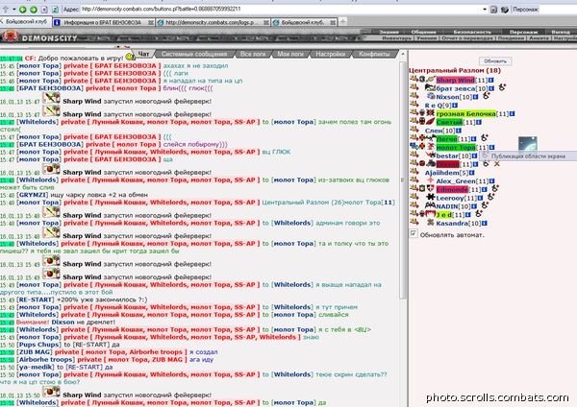This screenshot has width=577, height=407.
Task: Open info icon next to Sharp Wind
Action: pyautogui.click(x=490, y=80)
